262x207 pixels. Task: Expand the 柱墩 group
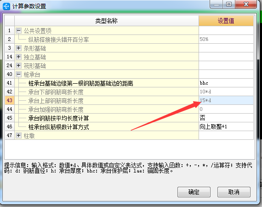18,135
